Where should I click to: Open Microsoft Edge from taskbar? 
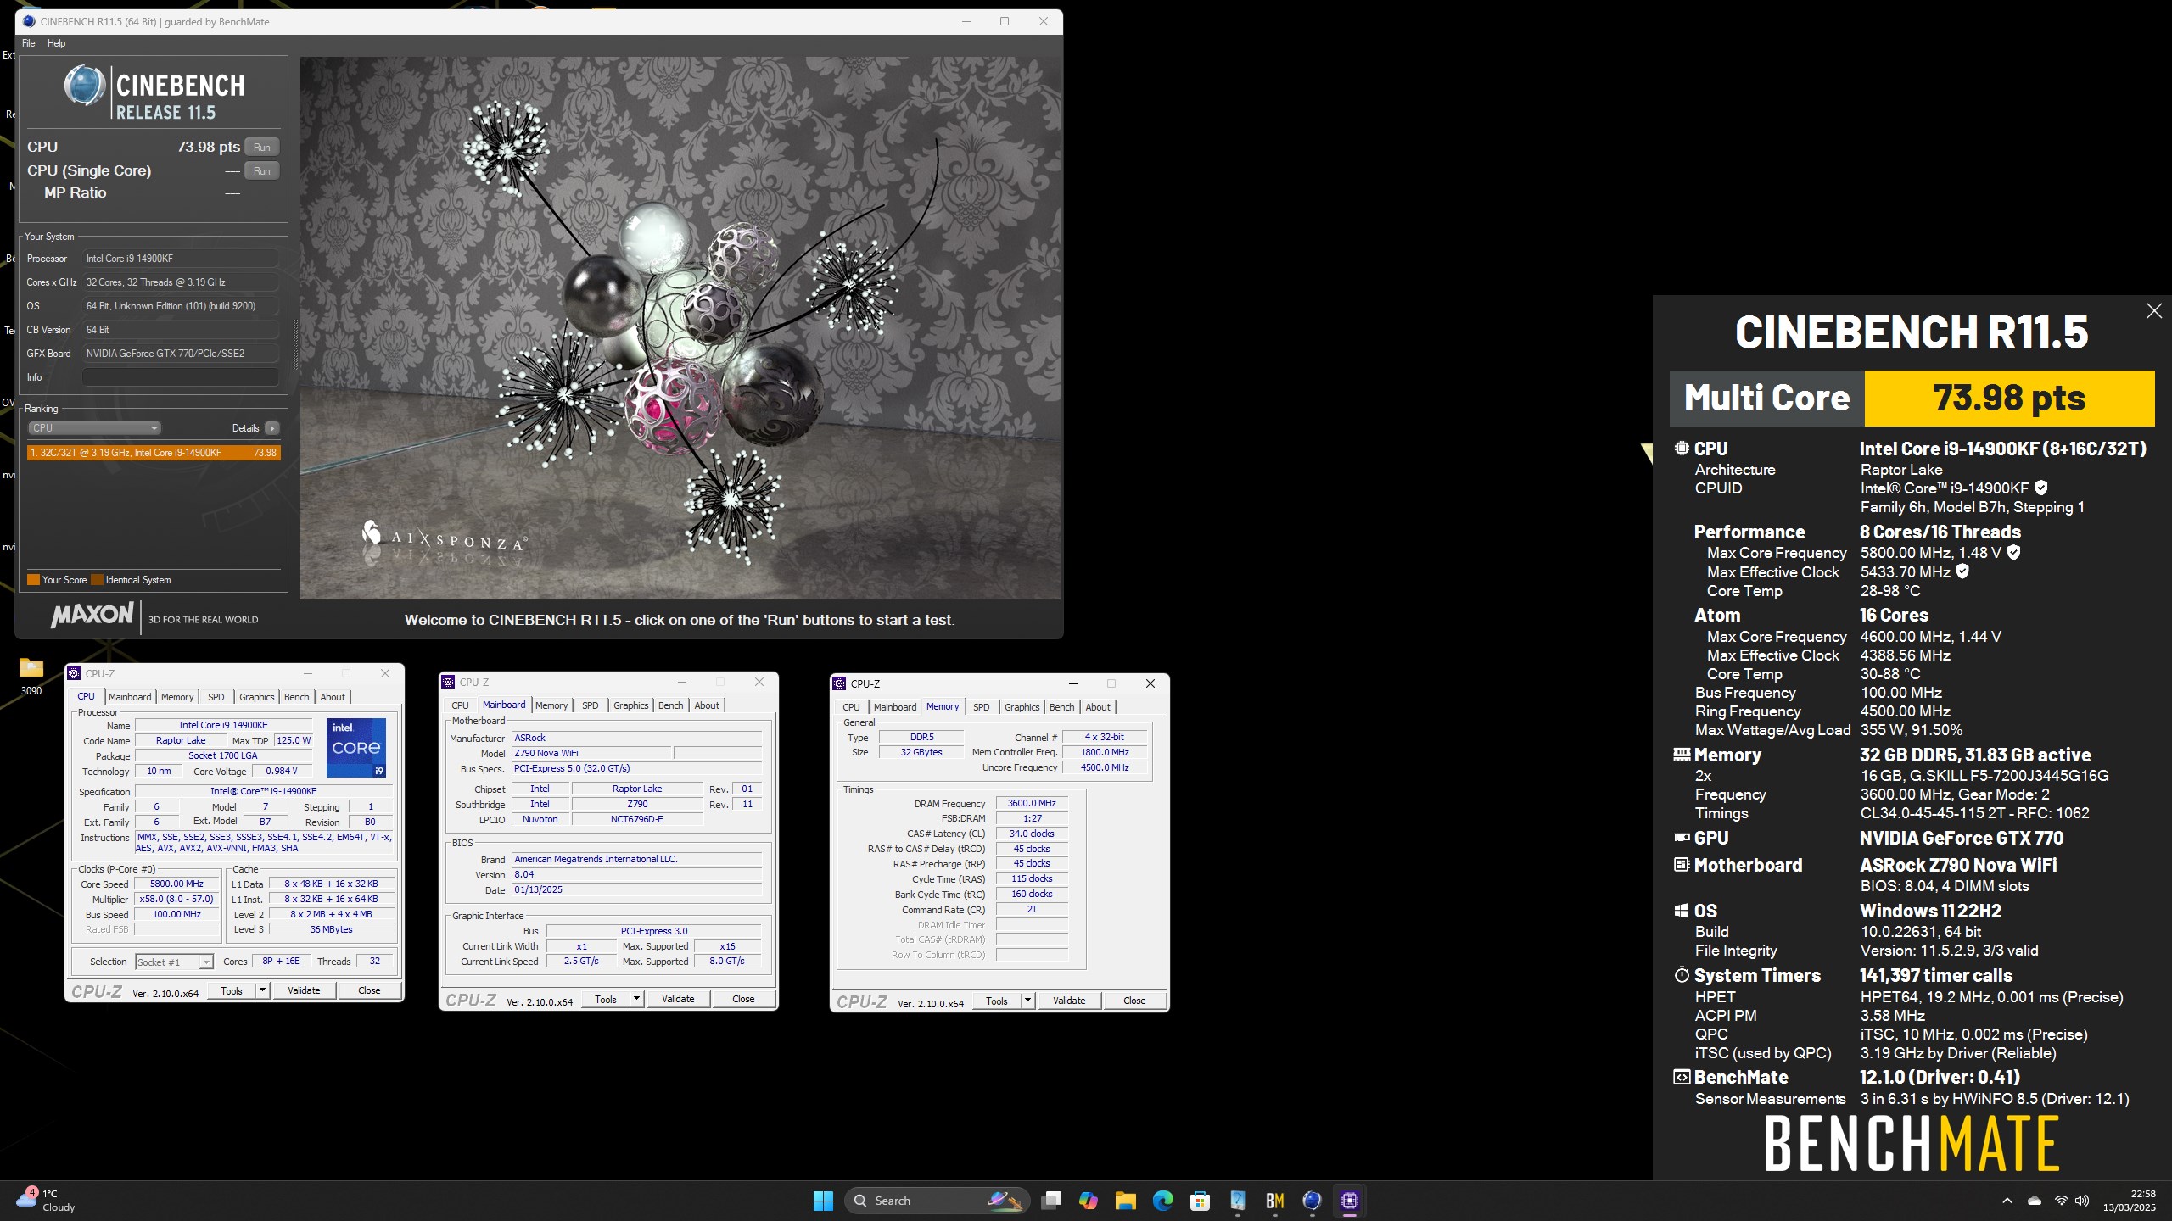coord(1163,1201)
